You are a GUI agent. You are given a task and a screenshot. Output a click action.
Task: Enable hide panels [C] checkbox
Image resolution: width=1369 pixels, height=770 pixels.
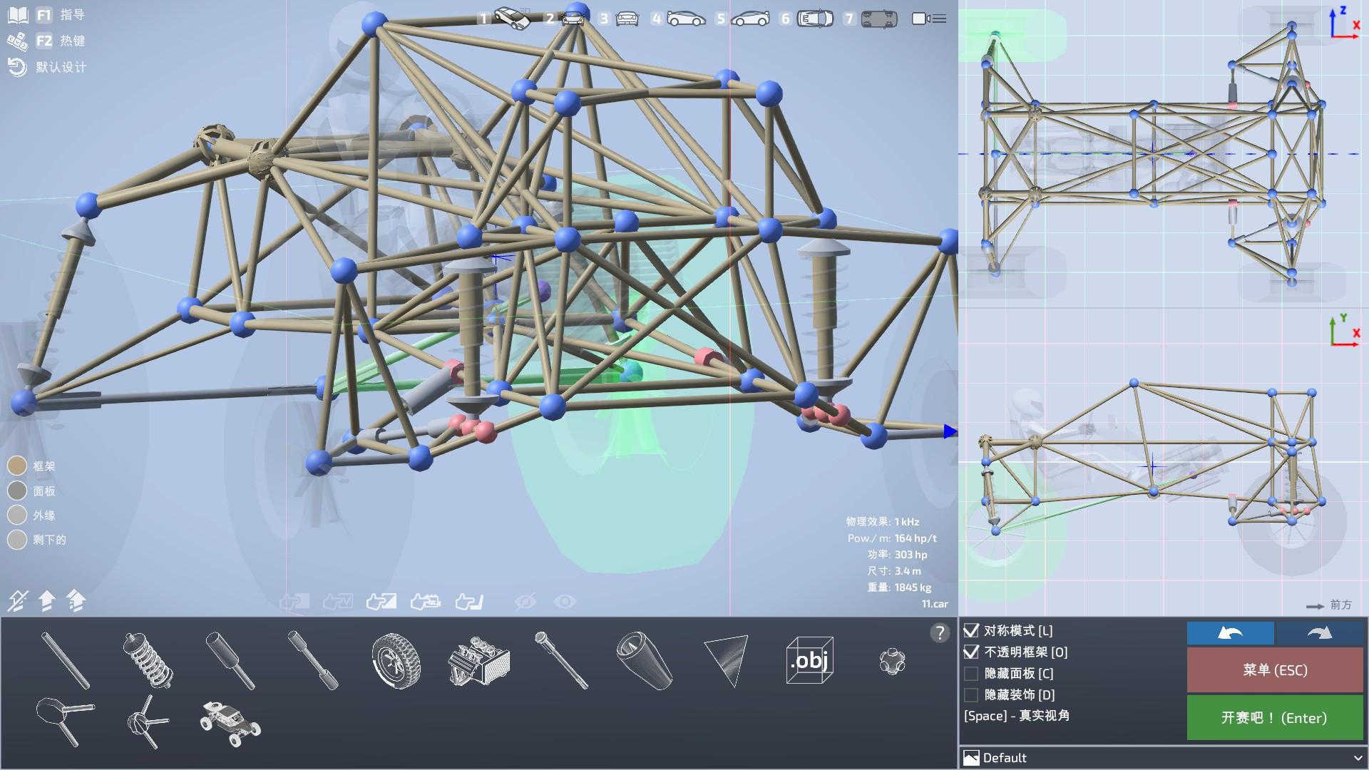pyautogui.click(x=971, y=673)
